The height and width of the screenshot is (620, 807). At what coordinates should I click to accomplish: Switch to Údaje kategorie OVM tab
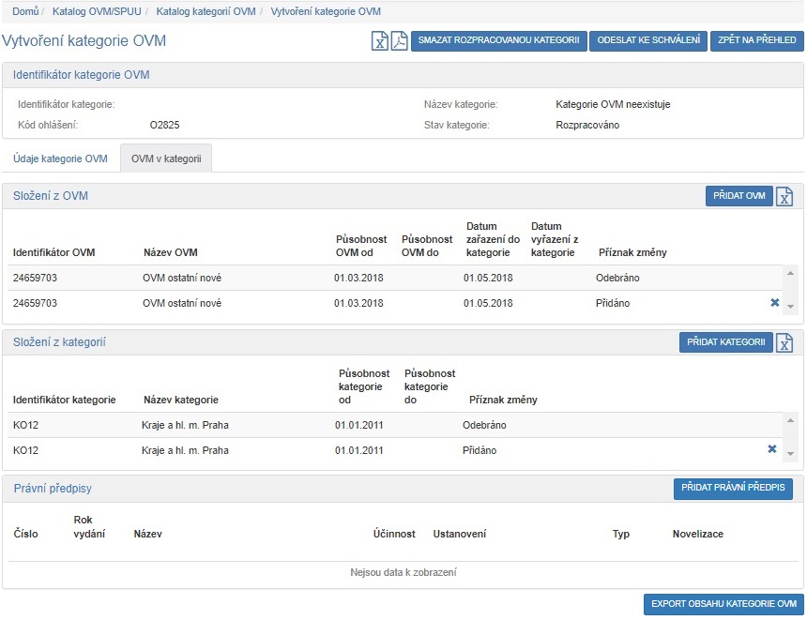tap(60, 159)
